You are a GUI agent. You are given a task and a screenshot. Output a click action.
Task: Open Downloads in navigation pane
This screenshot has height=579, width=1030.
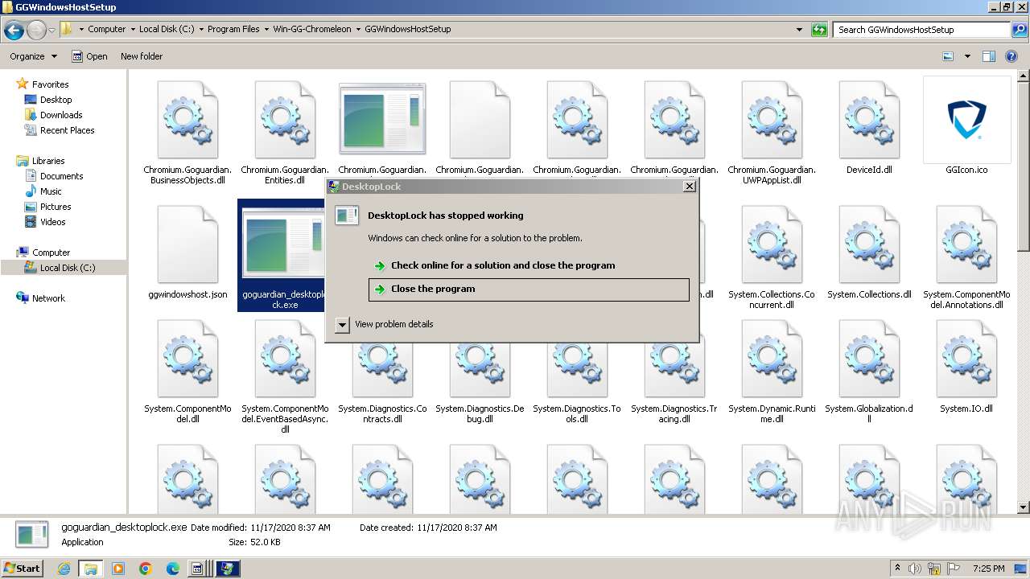[61, 115]
